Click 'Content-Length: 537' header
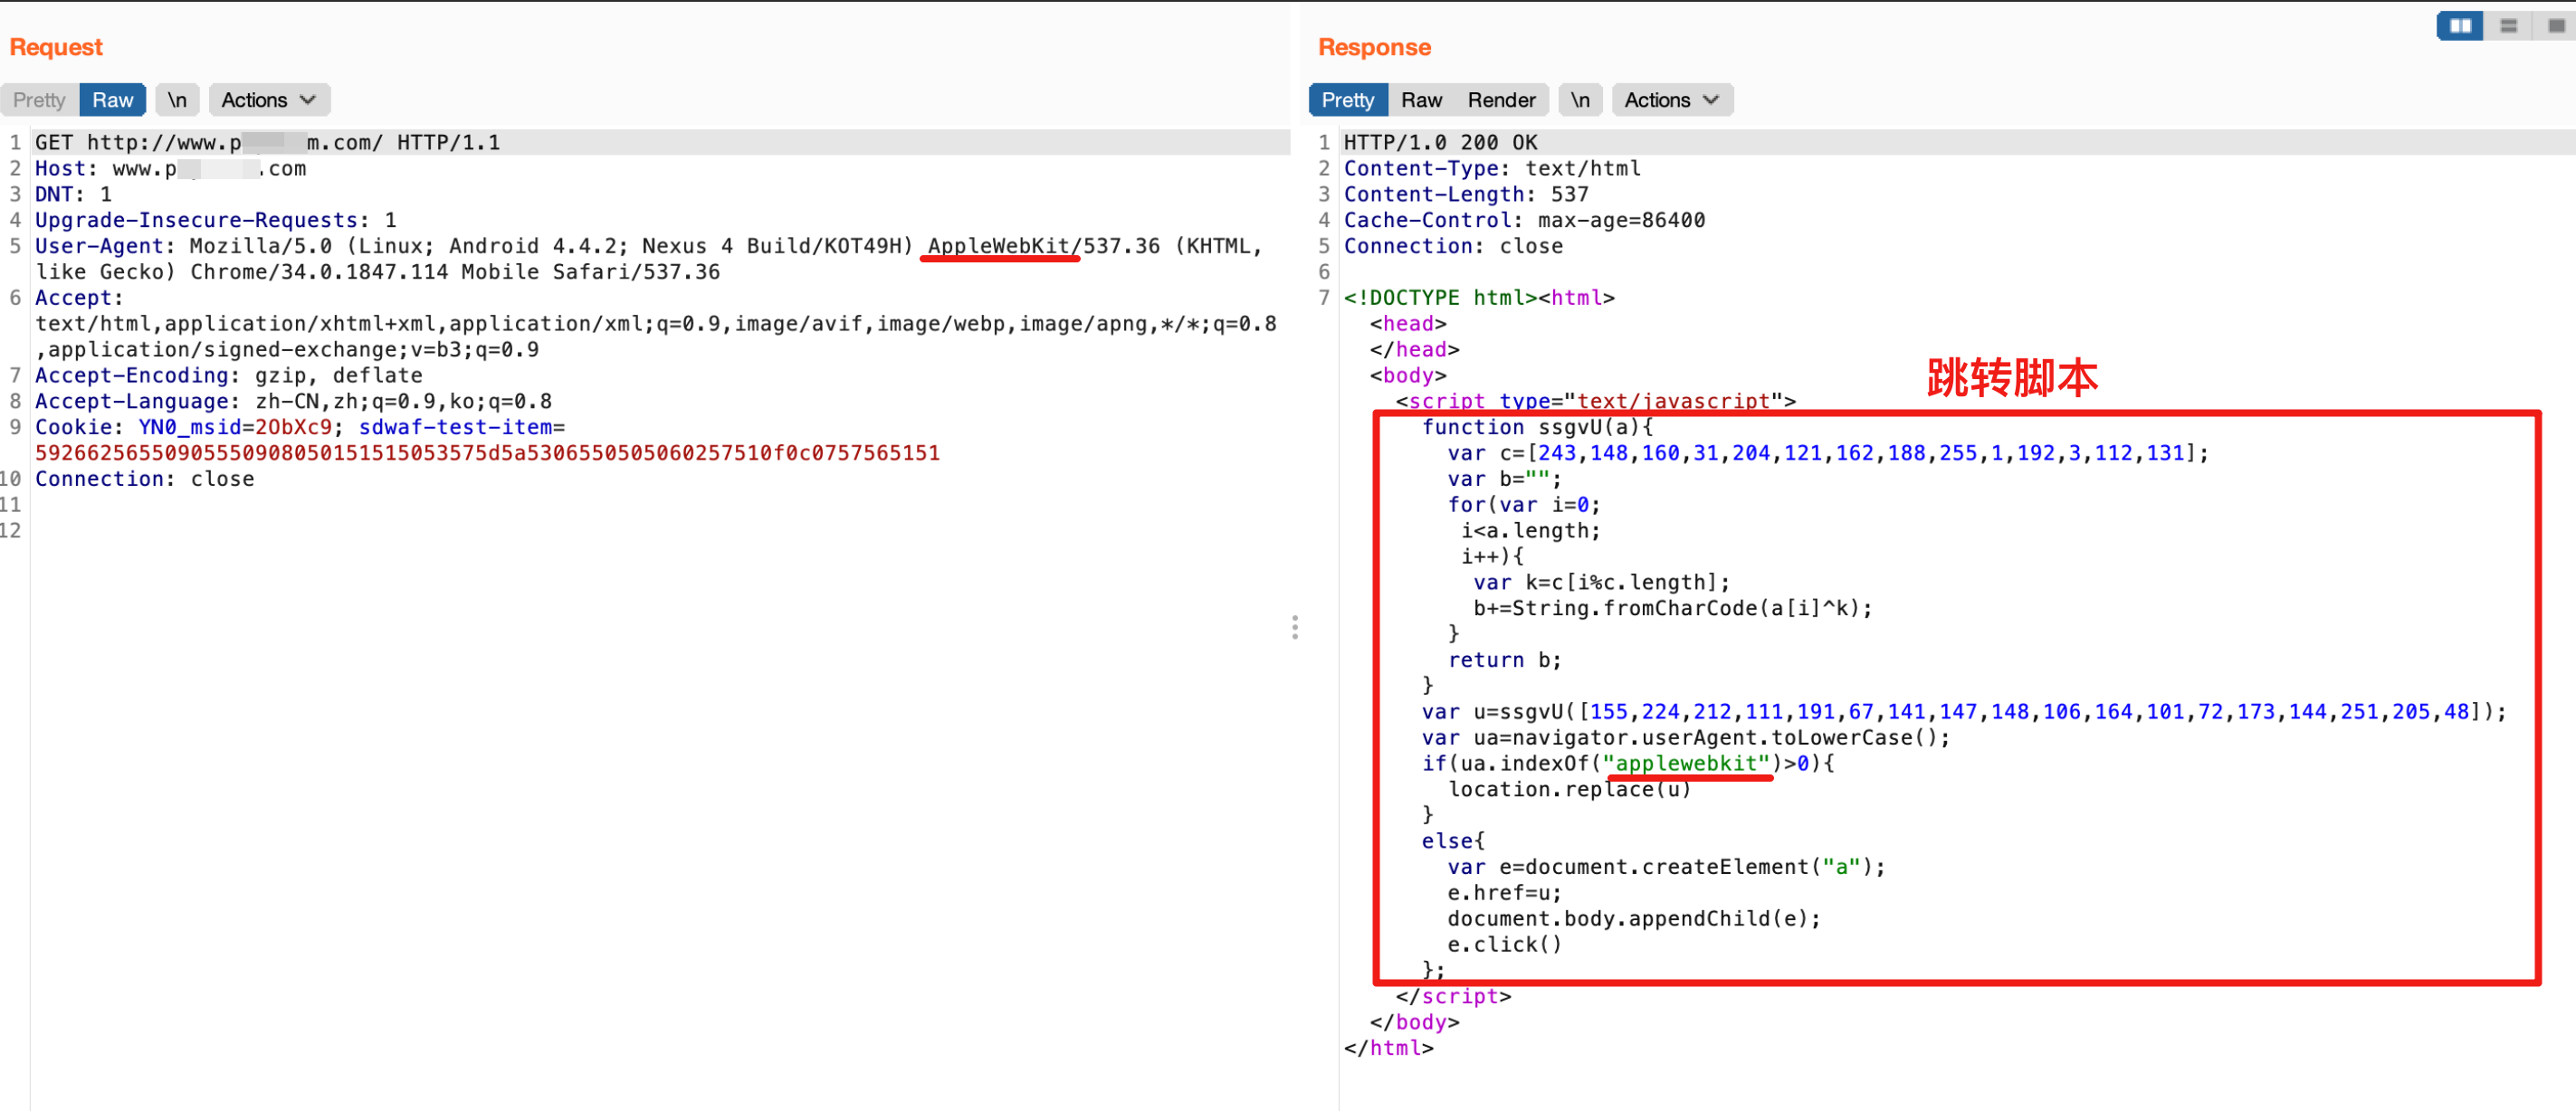The width and height of the screenshot is (2576, 1111). [x=1466, y=194]
